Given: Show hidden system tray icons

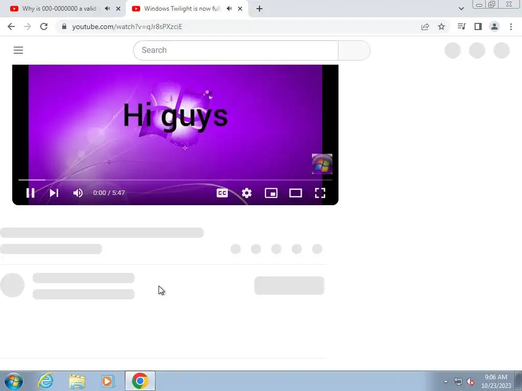Looking at the screenshot, I should point(446,381).
